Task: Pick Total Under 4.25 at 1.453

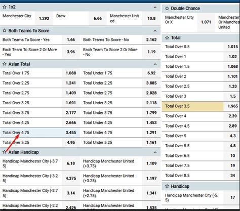Action: pos(151,122)
